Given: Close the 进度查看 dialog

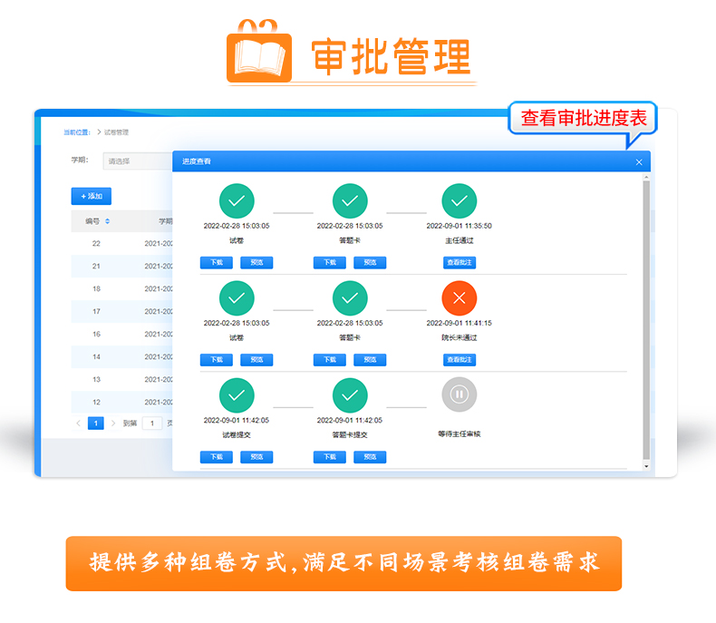Looking at the screenshot, I should pyautogui.click(x=639, y=162).
